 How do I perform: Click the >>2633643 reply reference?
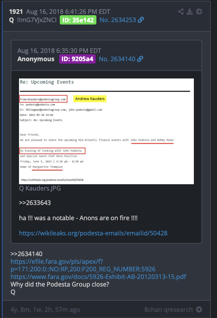tap(35, 203)
